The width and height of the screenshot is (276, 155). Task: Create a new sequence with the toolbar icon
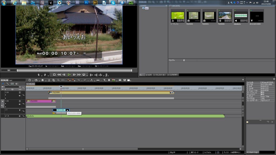click(30, 80)
